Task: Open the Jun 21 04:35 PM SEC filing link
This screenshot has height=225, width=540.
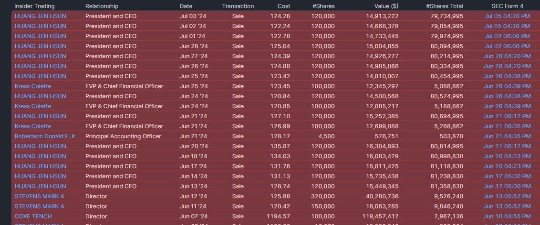Action: click(507, 136)
